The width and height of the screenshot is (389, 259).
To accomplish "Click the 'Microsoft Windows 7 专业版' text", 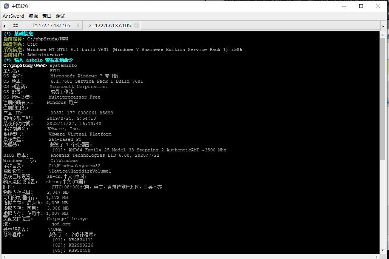I will click(84, 76).
